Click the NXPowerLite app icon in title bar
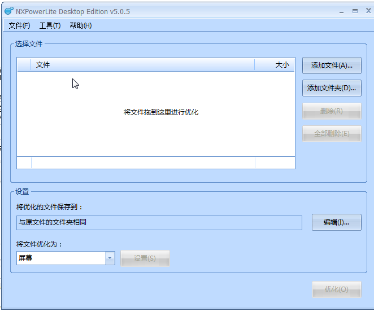Screen dimensions: 374x312 point(9,11)
